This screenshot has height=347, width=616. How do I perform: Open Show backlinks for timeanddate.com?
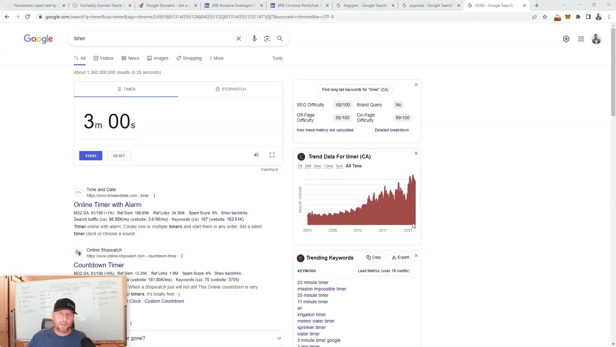pos(234,213)
